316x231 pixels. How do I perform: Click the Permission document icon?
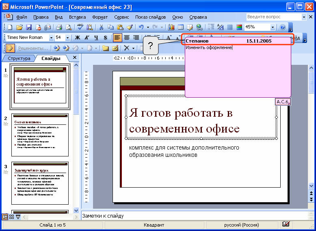[x=38, y=27]
